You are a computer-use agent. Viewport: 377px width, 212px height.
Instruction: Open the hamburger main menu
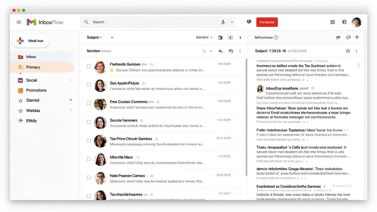(19, 22)
